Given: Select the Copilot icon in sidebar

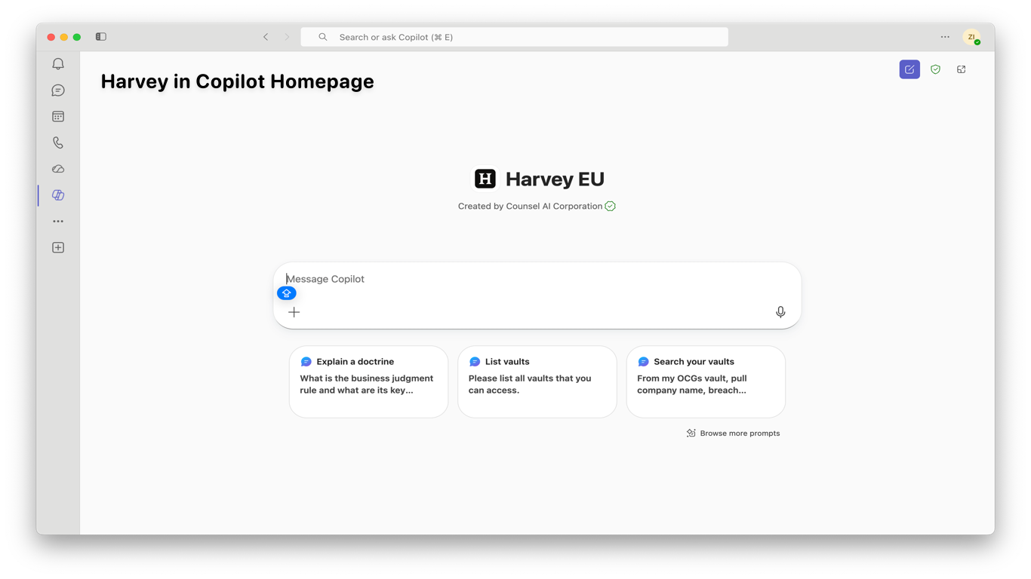Looking at the screenshot, I should click(x=58, y=195).
